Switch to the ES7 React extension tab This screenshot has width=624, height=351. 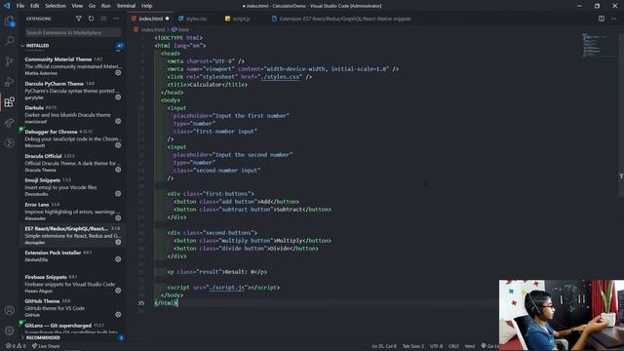[344, 19]
